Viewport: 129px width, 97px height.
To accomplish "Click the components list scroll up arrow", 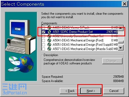I will point(121,28).
